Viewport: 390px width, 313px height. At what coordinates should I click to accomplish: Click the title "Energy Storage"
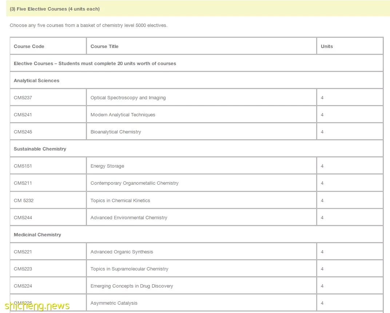tap(107, 166)
